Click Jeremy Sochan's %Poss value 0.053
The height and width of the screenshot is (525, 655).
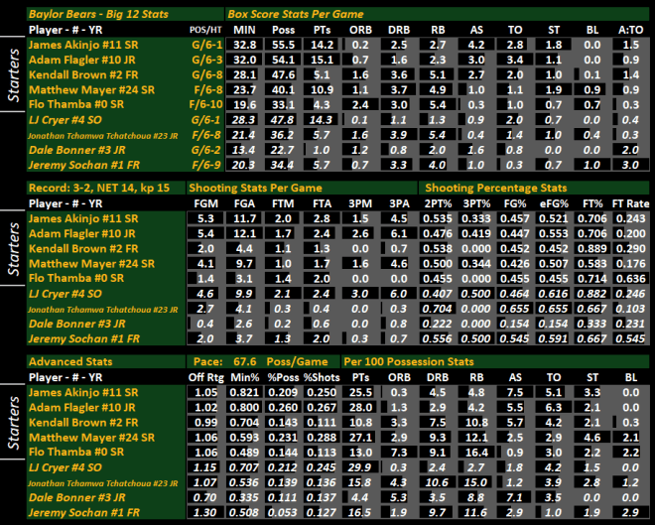coord(283,512)
